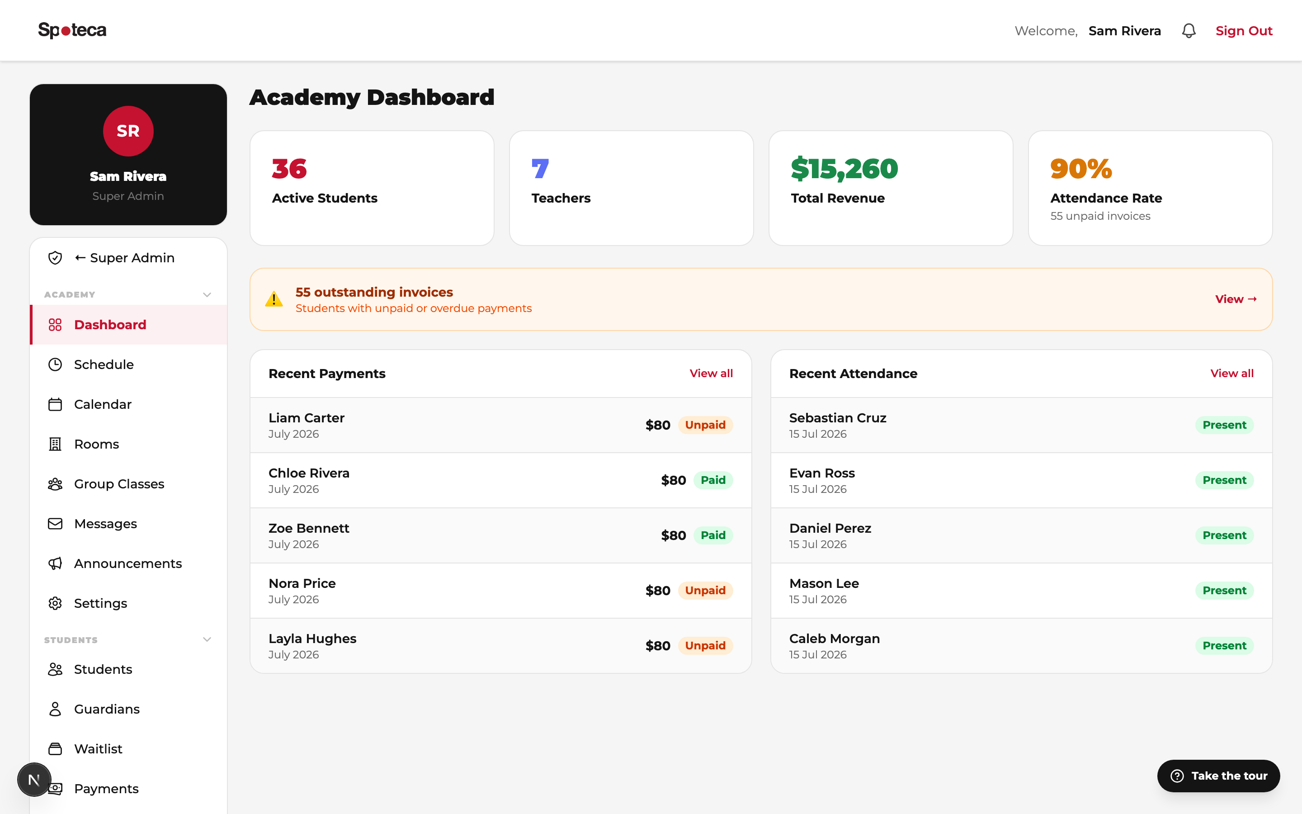Click Liam Carter's Unpaid badge

(705, 425)
